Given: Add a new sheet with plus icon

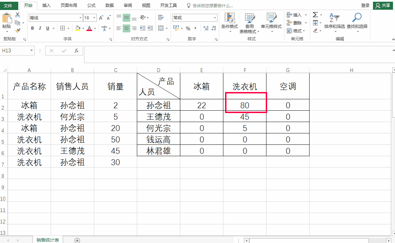Looking at the screenshot, I should (x=77, y=241).
